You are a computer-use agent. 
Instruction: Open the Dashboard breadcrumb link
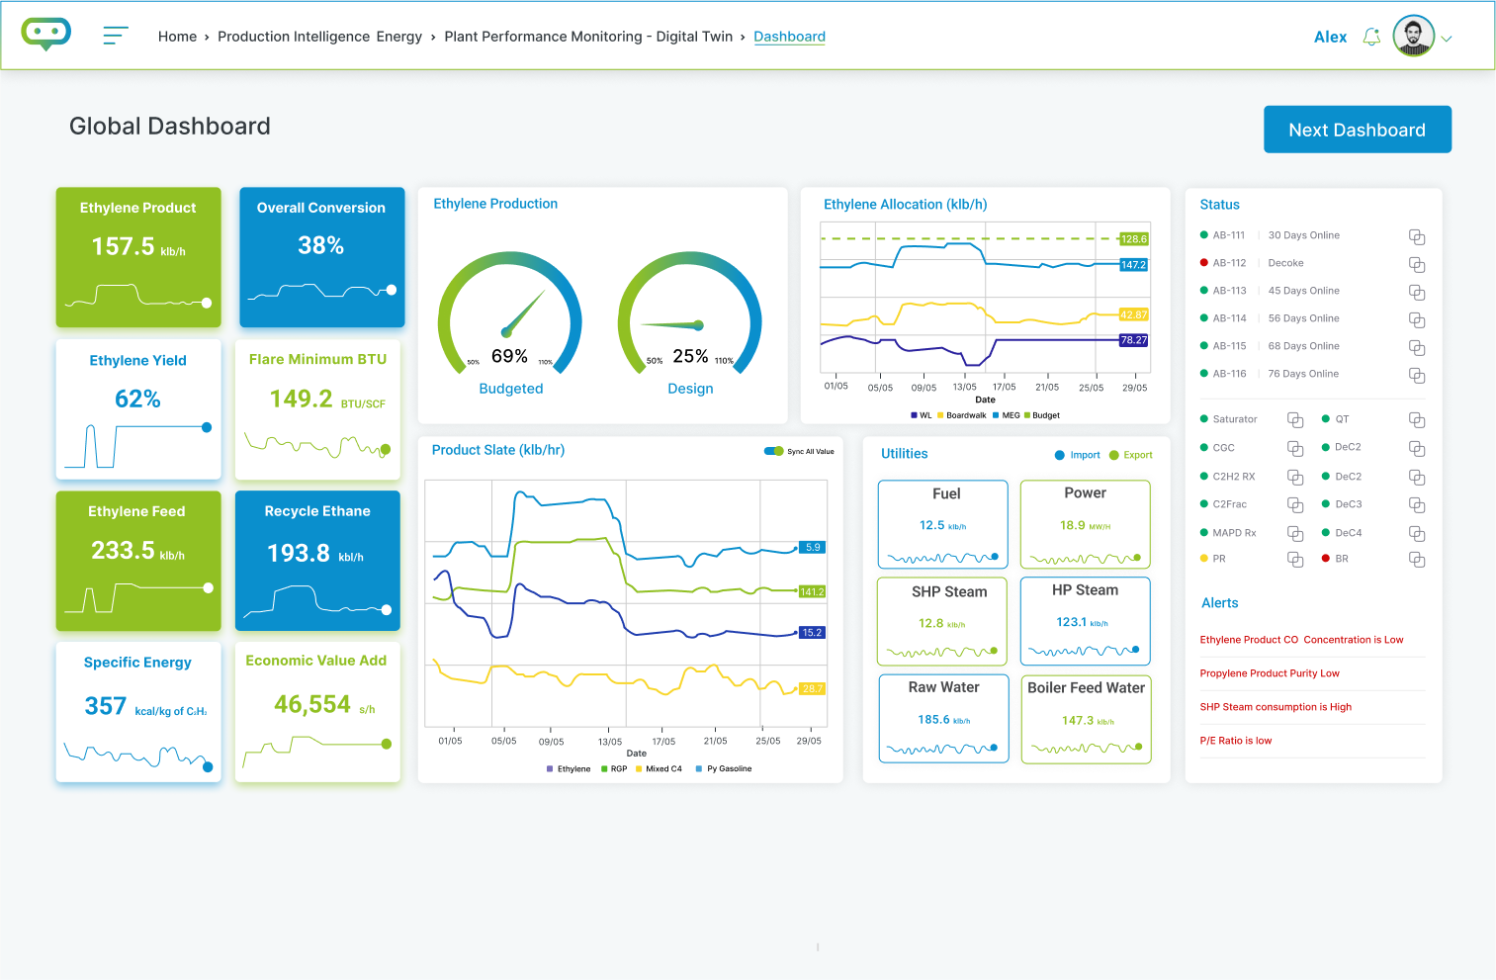coord(789,37)
